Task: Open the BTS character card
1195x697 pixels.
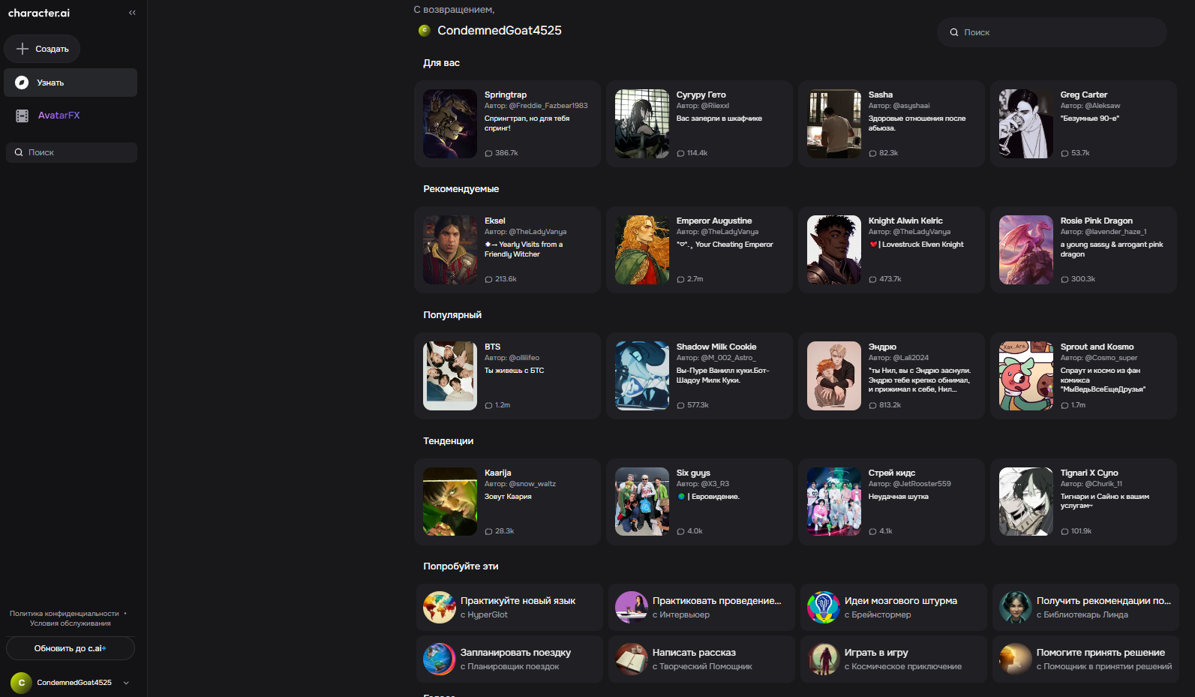Action: coord(507,376)
